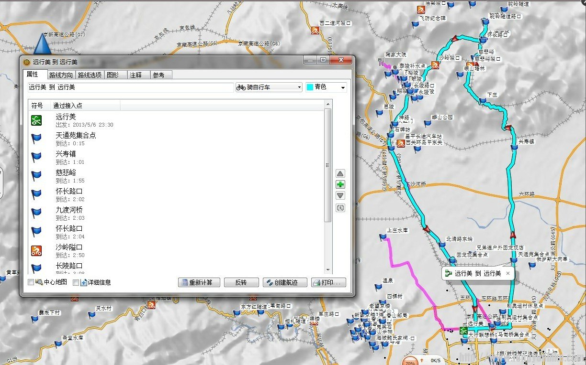Click the 创建航迹 button
This screenshot has width=586, height=365.
point(285,282)
